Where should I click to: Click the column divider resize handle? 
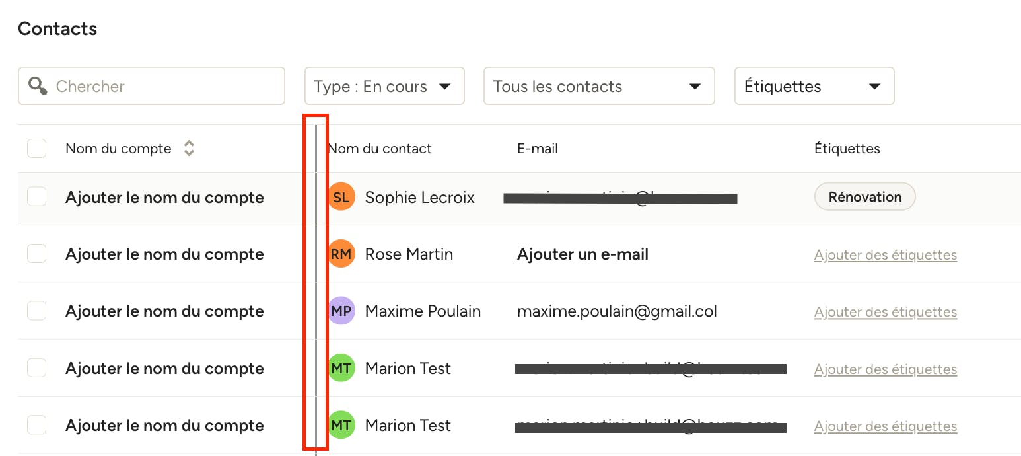pyautogui.click(x=316, y=284)
